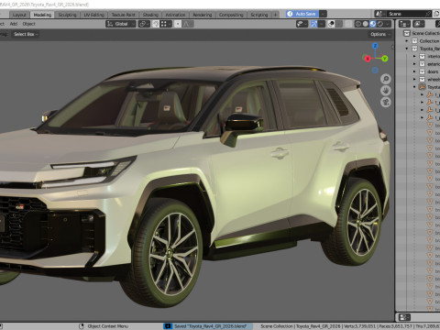The image size is (440, 330).
Task: Expand the wheels collection
Action: pyautogui.click(x=414, y=79)
